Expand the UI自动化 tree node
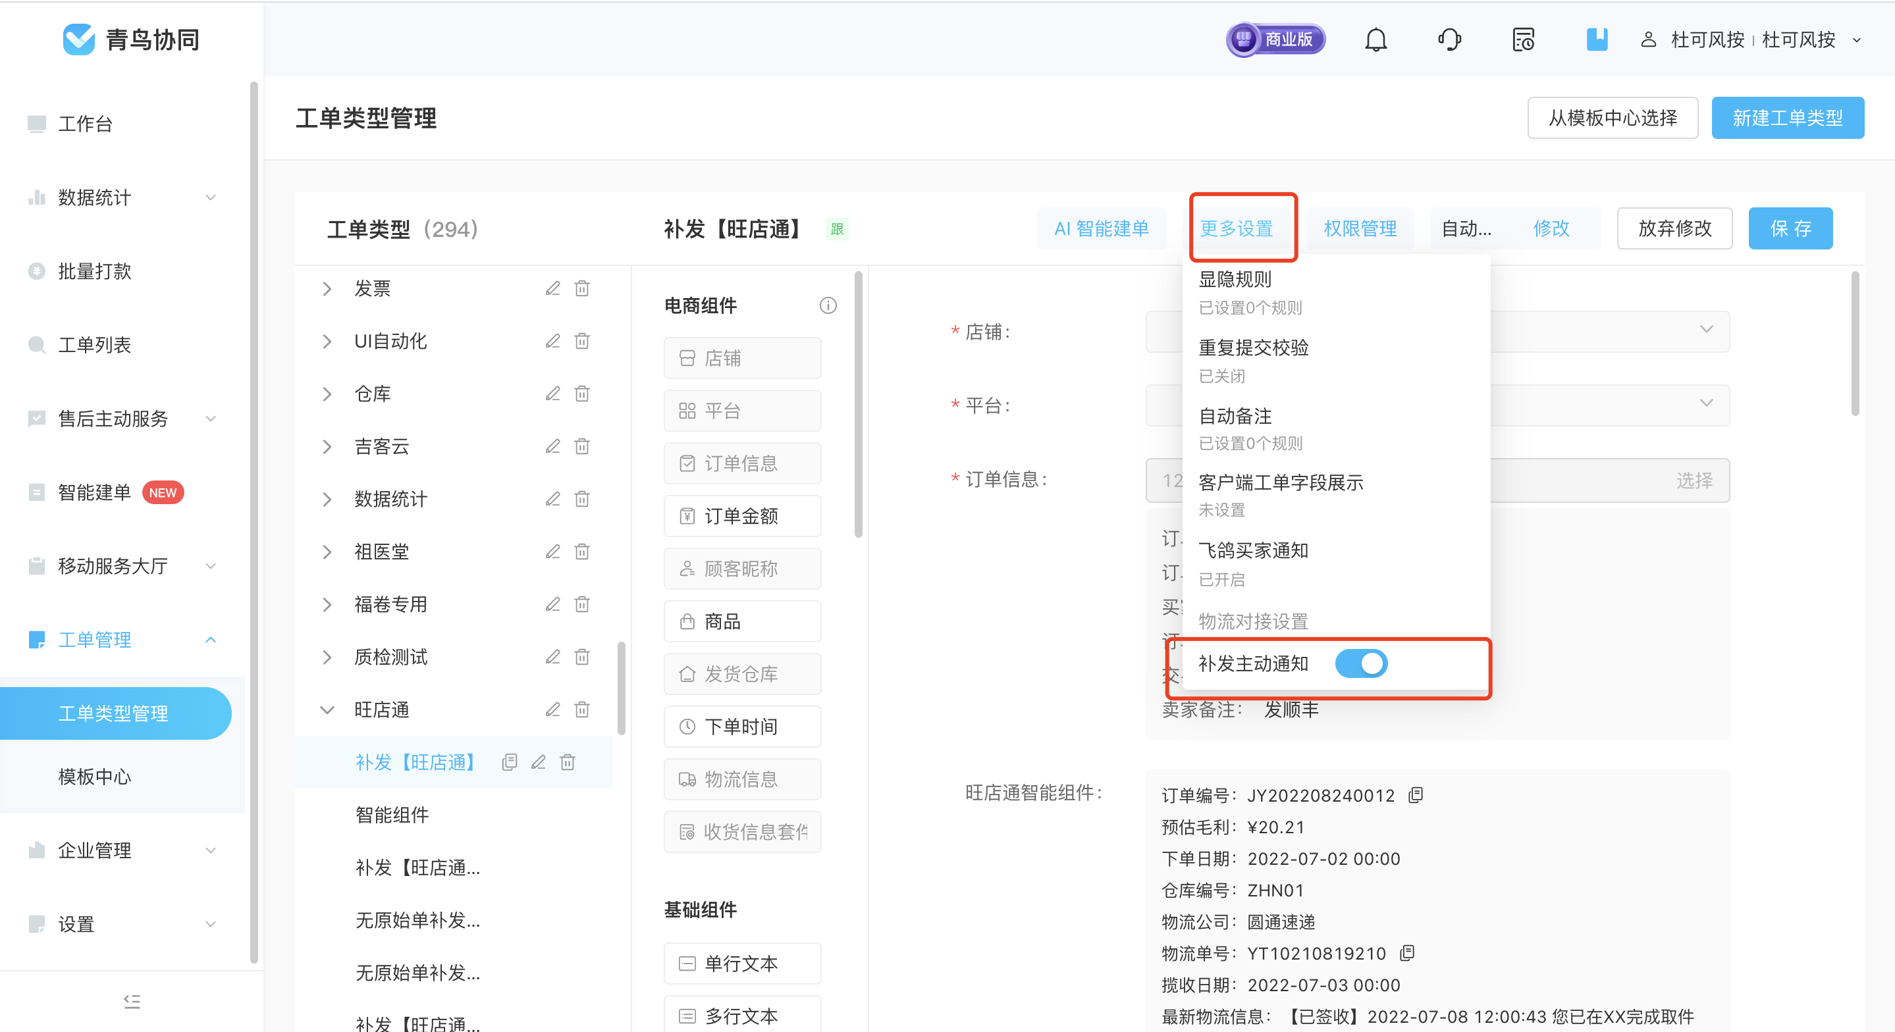This screenshot has width=1895, height=1032. click(x=327, y=342)
